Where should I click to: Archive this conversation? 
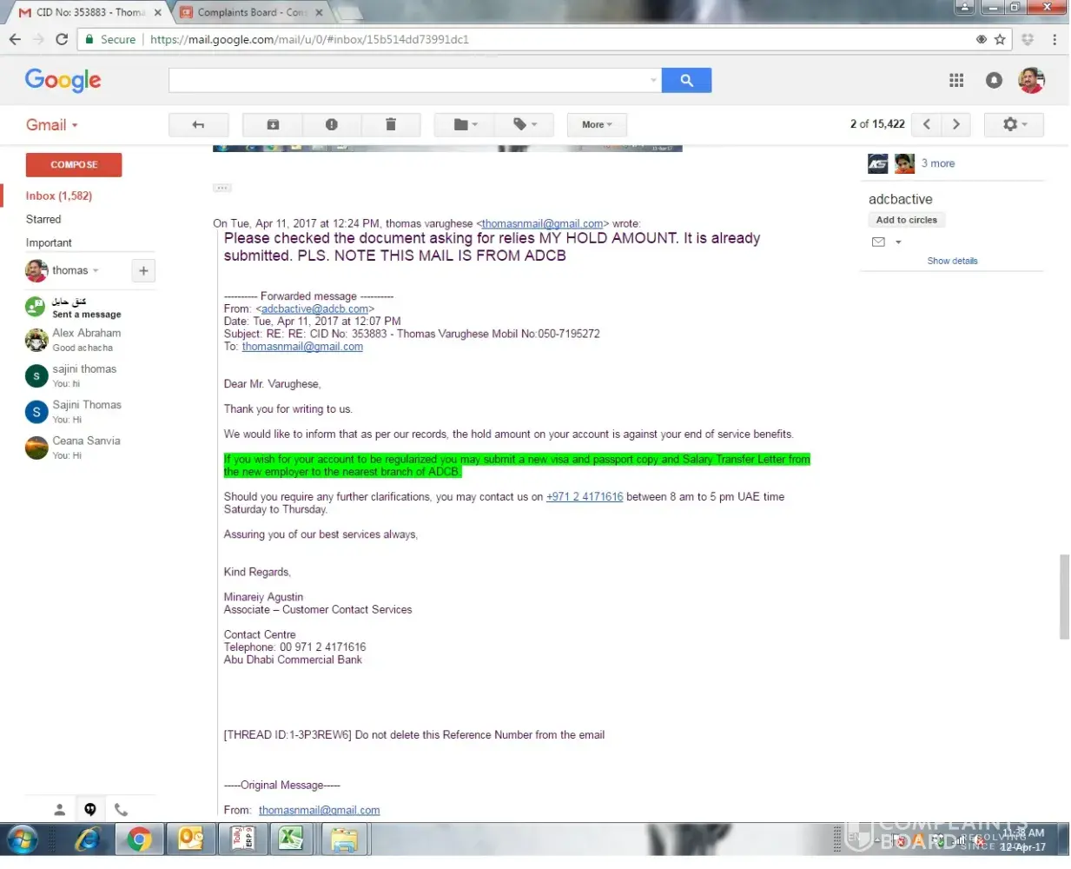(273, 124)
